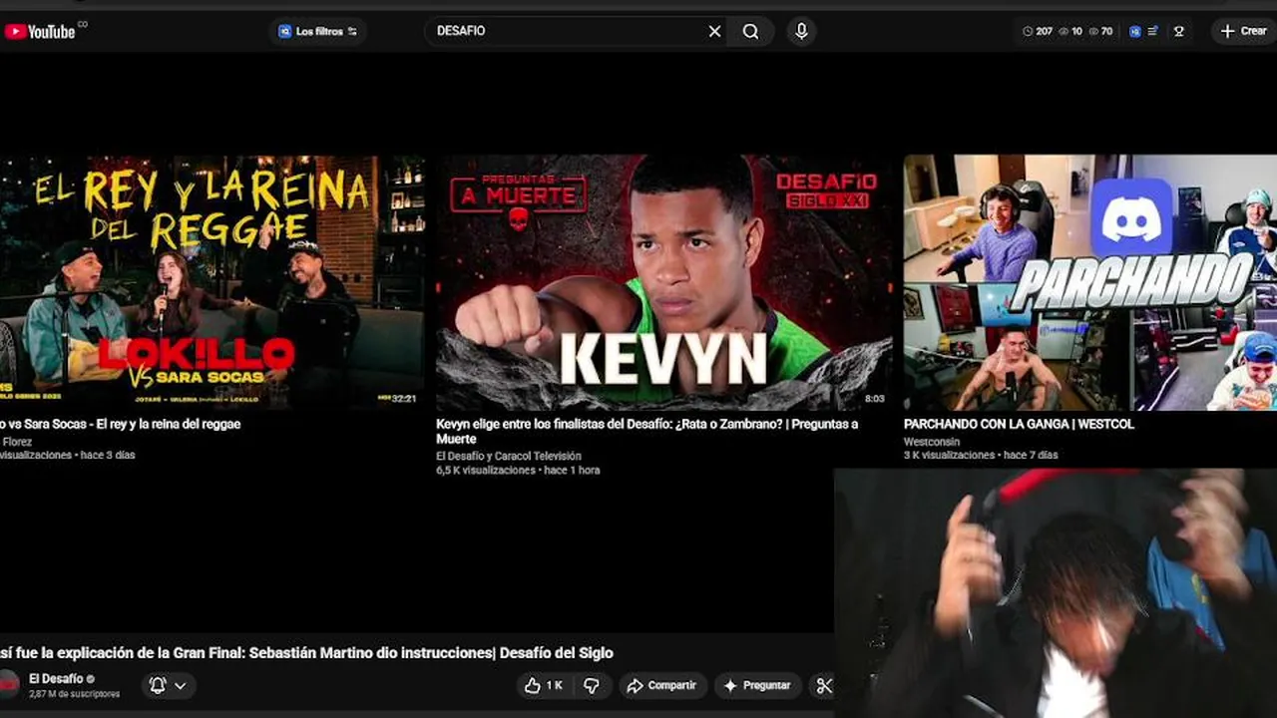
Task: Open title 'El rey y la reina del reggae'
Action: click(x=120, y=424)
